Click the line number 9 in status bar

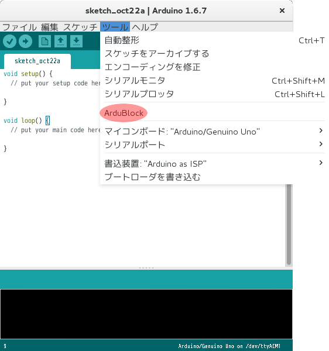point(5,346)
